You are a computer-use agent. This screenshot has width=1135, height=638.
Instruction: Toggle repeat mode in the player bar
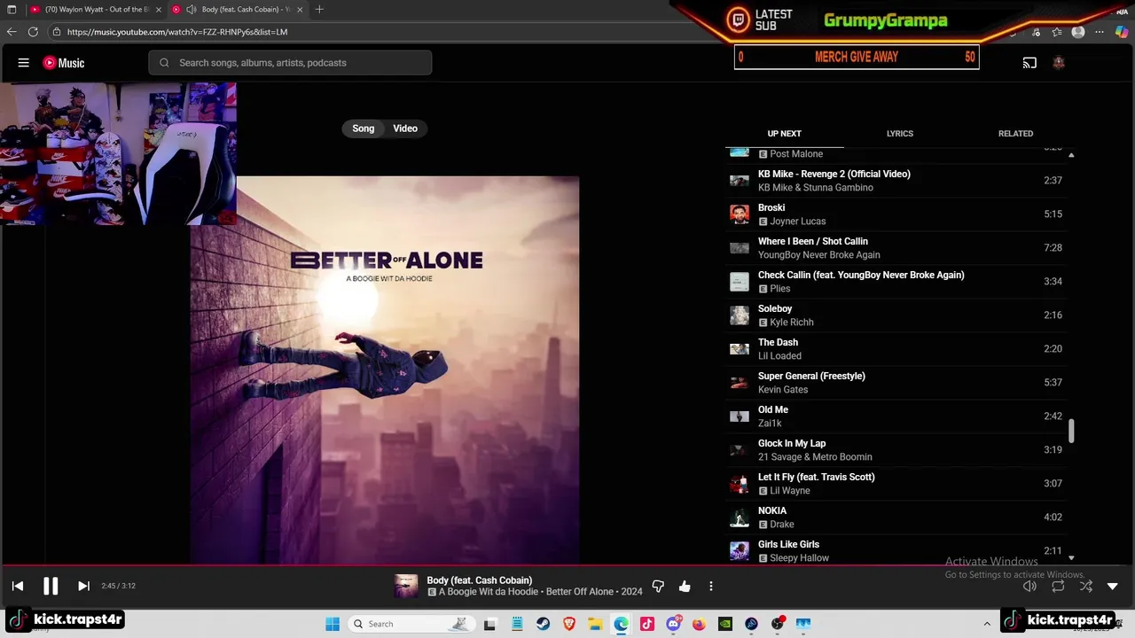1058,586
